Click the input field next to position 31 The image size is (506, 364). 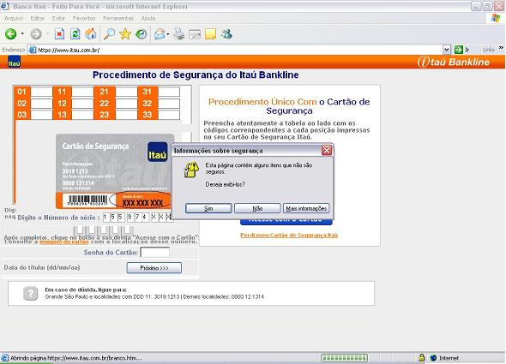[x=169, y=92]
